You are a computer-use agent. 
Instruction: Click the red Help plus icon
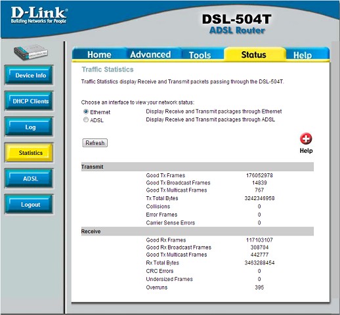click(306, 138)
